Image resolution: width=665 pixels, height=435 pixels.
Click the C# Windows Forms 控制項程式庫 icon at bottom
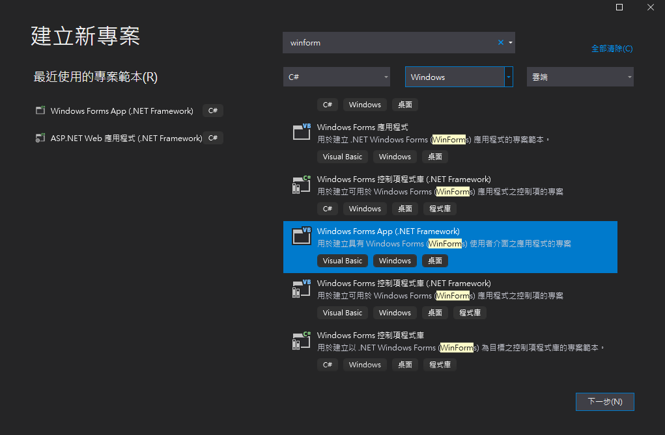click(302, 341)
